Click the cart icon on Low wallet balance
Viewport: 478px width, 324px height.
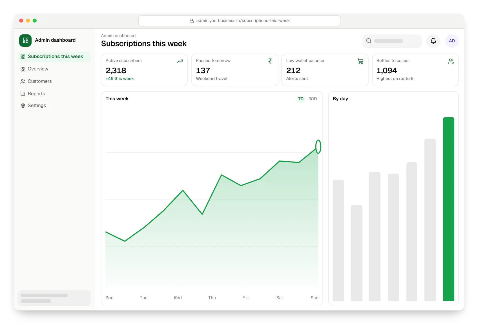[360, 61]
